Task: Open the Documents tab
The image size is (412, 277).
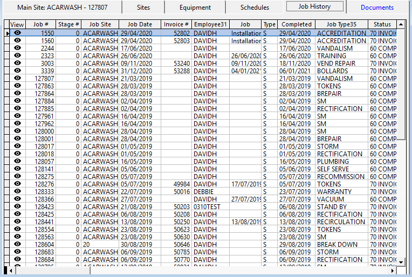Action: click(377, 8)
